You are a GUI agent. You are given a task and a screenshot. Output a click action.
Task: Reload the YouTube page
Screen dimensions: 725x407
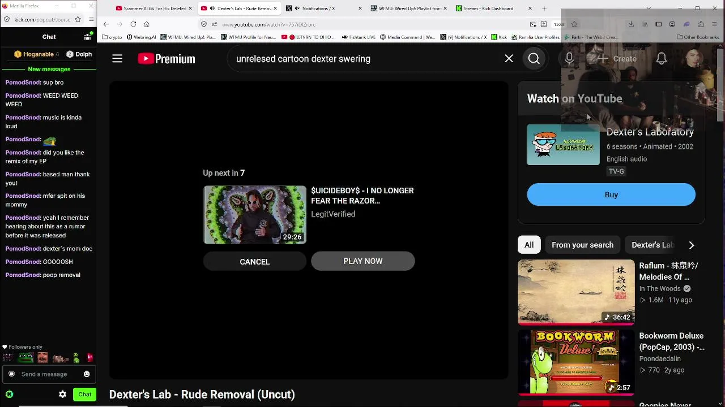[x=133, y=24]
